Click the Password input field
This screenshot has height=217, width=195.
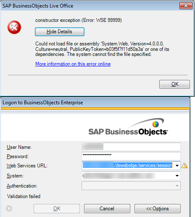[x=131, y=156]
